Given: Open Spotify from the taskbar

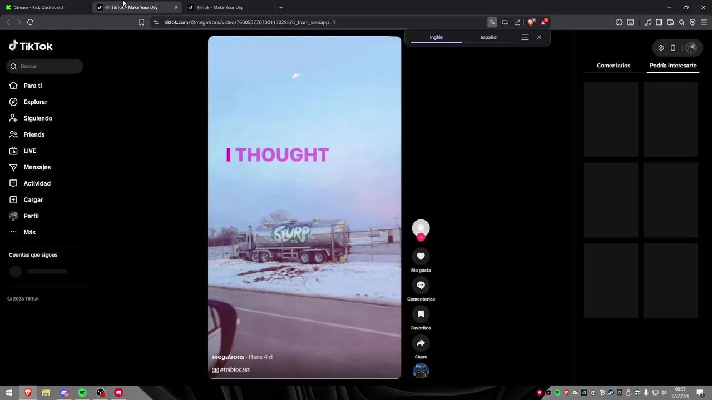Looking at the screenshot, I should (82, 393).
